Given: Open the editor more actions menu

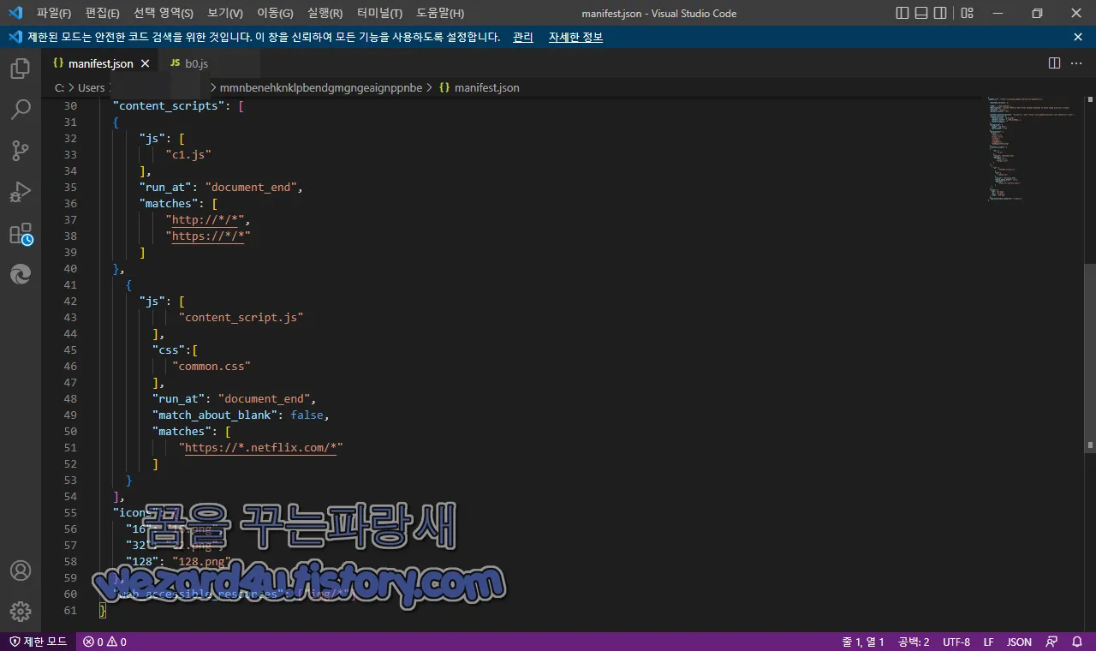Looking at the screenshot, I should click(x=1076, y=63).
